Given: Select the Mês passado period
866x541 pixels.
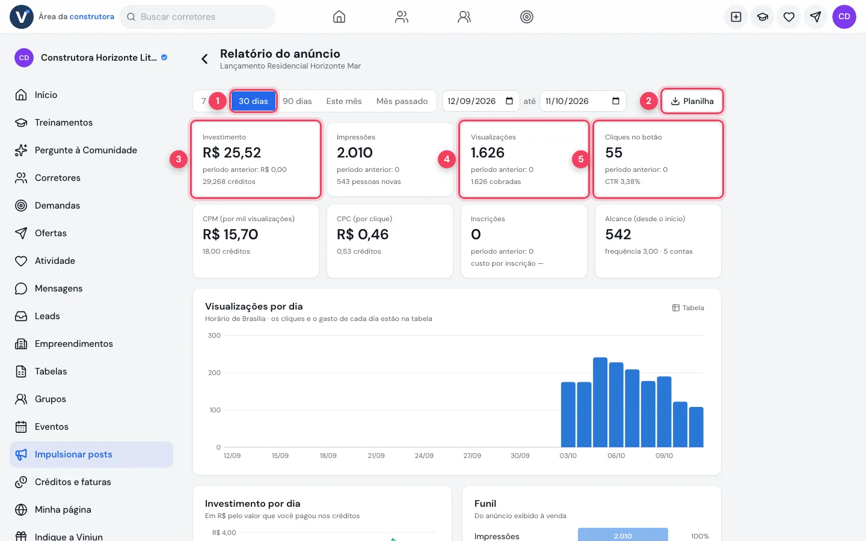Looking at the screenshot, I should (402, 101).
